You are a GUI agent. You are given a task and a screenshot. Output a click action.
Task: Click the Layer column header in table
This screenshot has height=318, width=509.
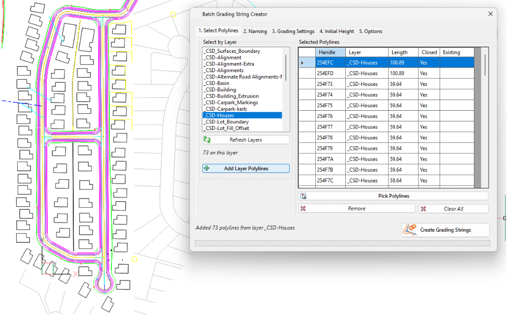click(367, 52)
